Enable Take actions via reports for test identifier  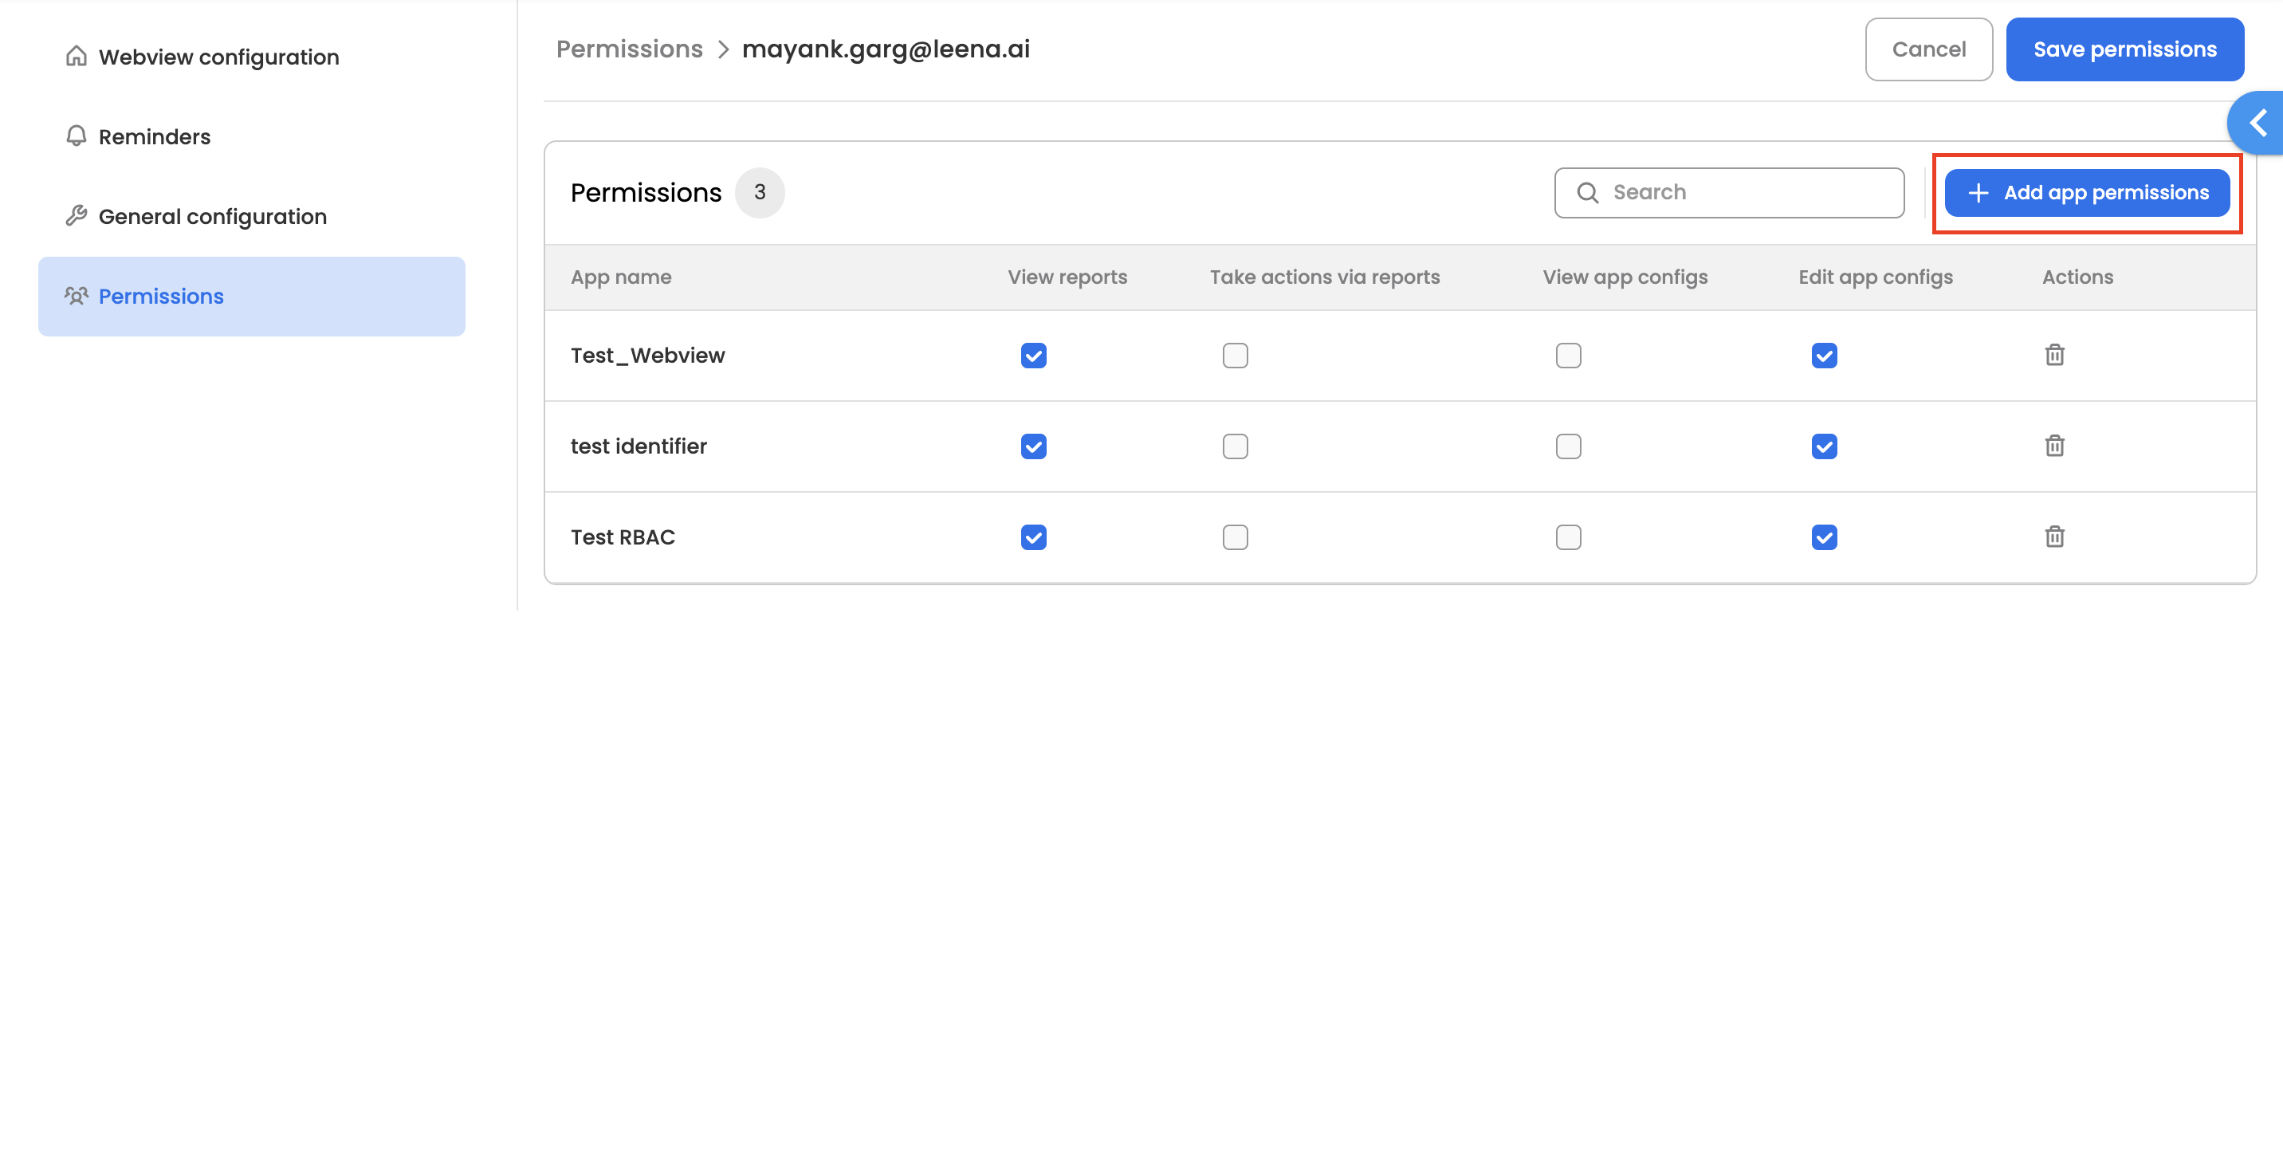1235,446
